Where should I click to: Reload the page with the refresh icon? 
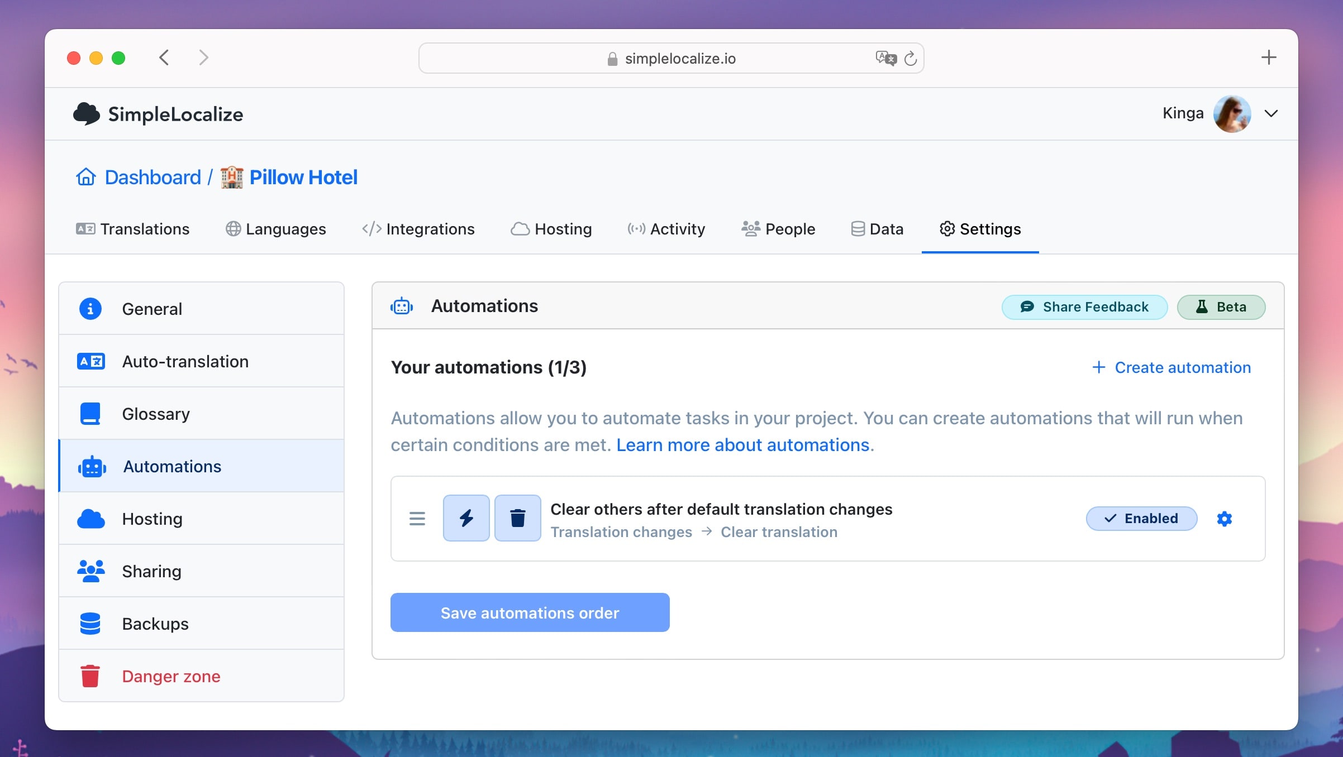click(911, 58)
